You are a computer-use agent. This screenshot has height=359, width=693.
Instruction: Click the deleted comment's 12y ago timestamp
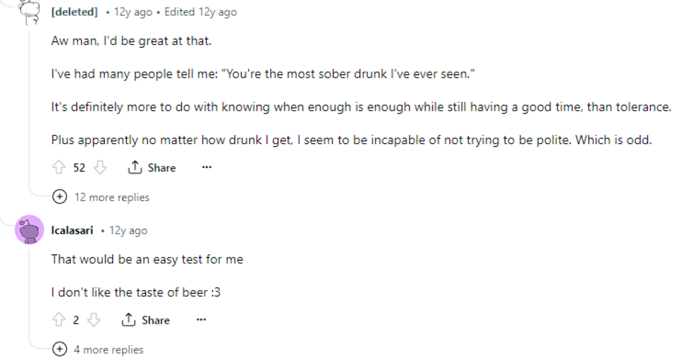pyautogui.click(x=133, y=12)
